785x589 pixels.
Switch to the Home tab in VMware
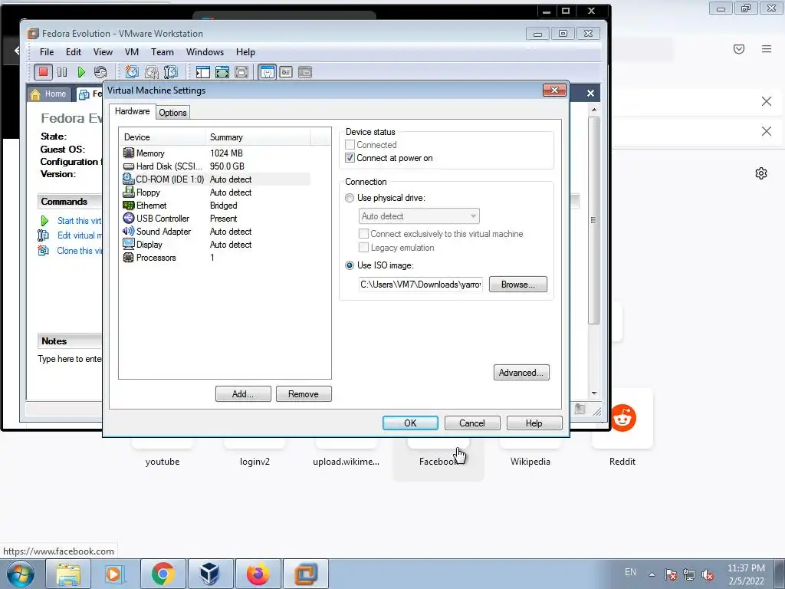(x=48, y=94)
